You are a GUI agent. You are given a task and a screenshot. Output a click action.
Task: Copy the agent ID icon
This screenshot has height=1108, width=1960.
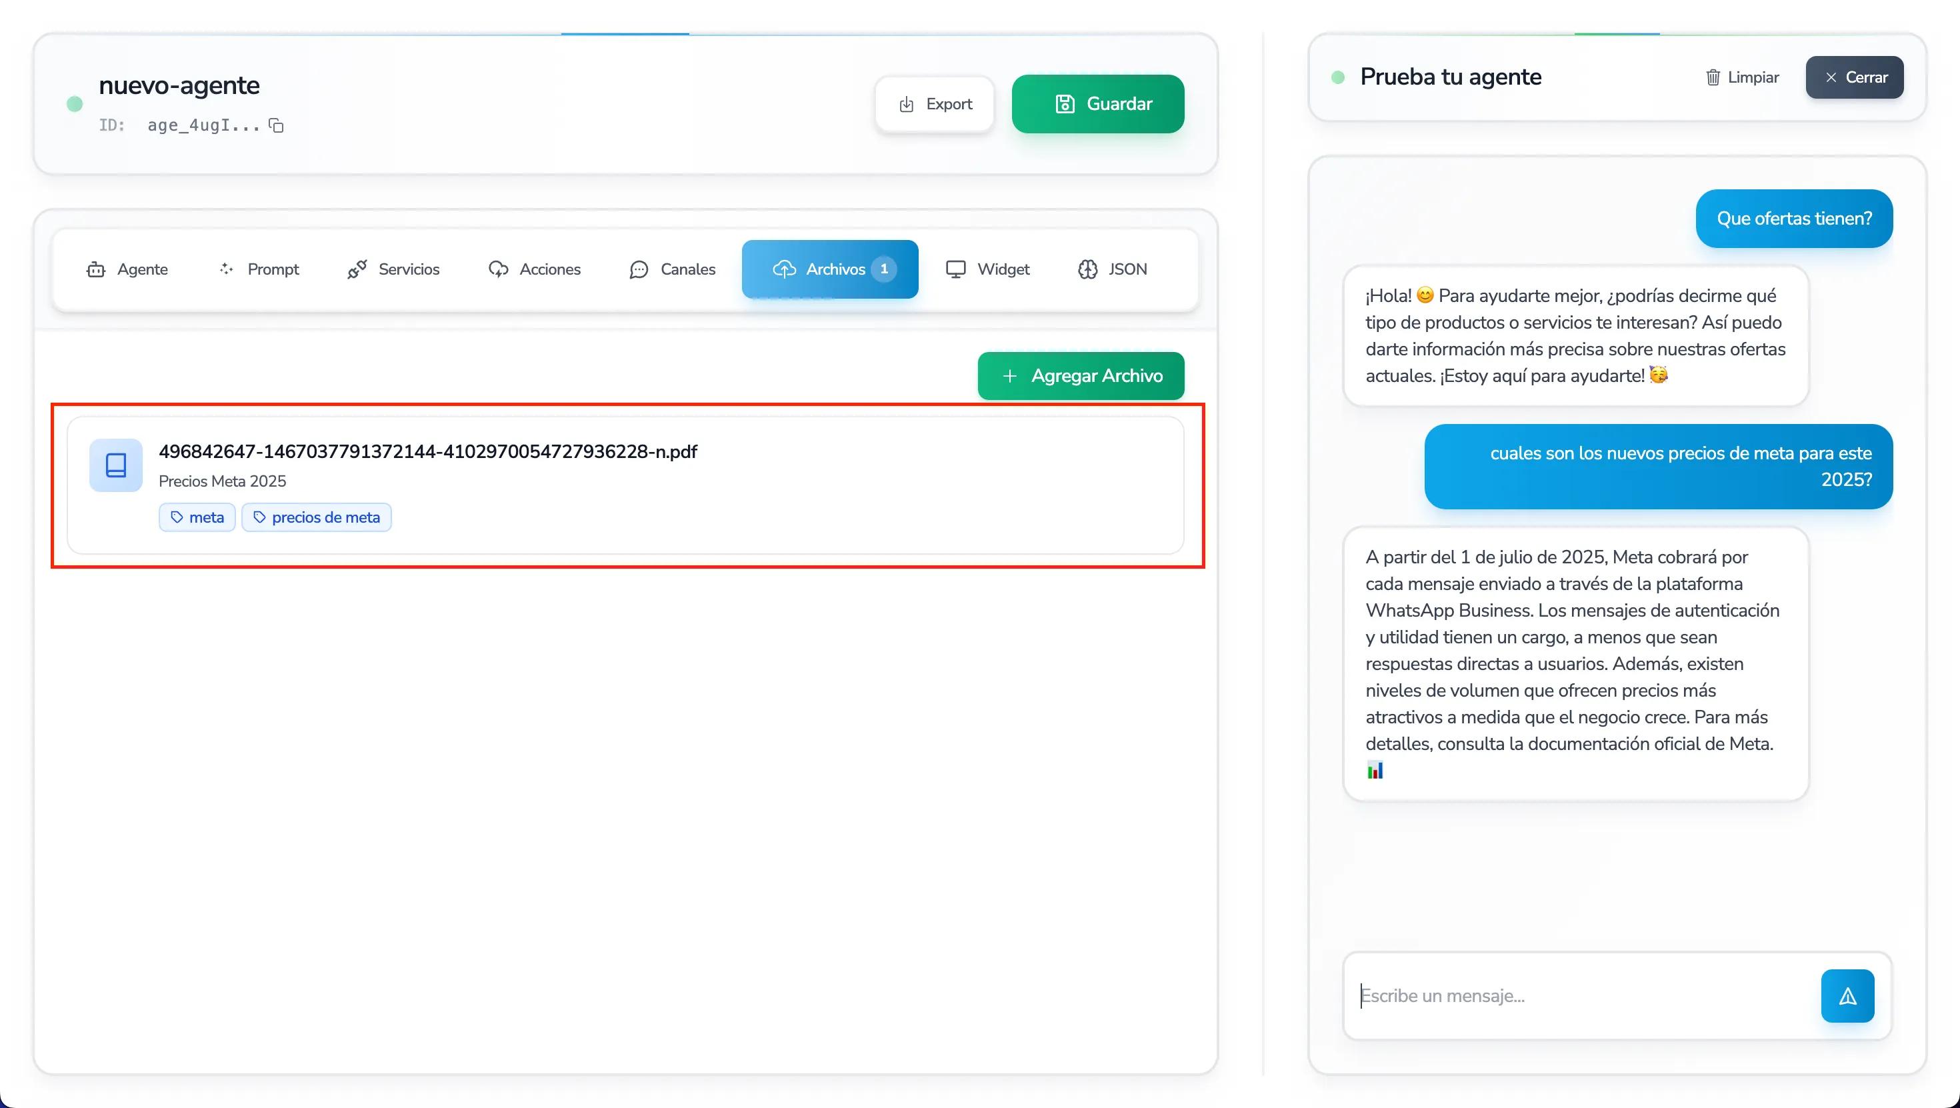pos(276,125)
